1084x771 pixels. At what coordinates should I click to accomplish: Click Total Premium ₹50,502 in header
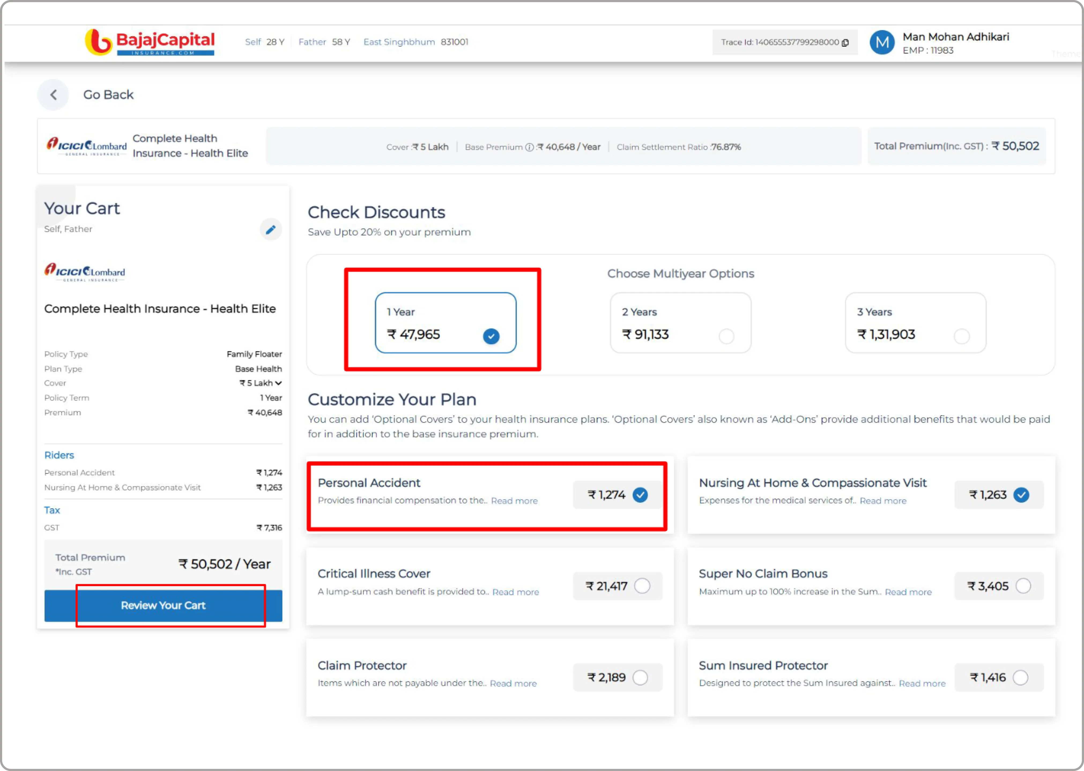pos(956,146)
